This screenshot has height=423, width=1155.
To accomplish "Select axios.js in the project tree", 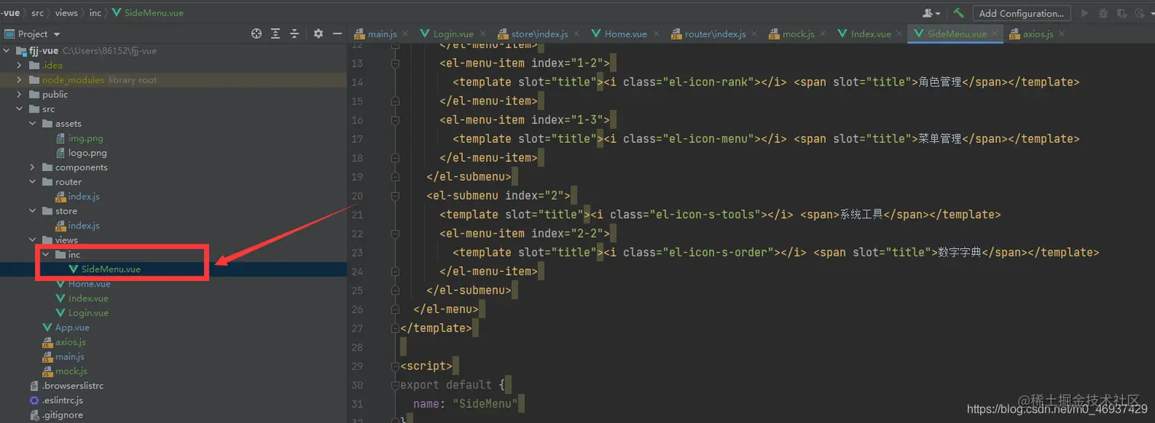I will point(70,342).
